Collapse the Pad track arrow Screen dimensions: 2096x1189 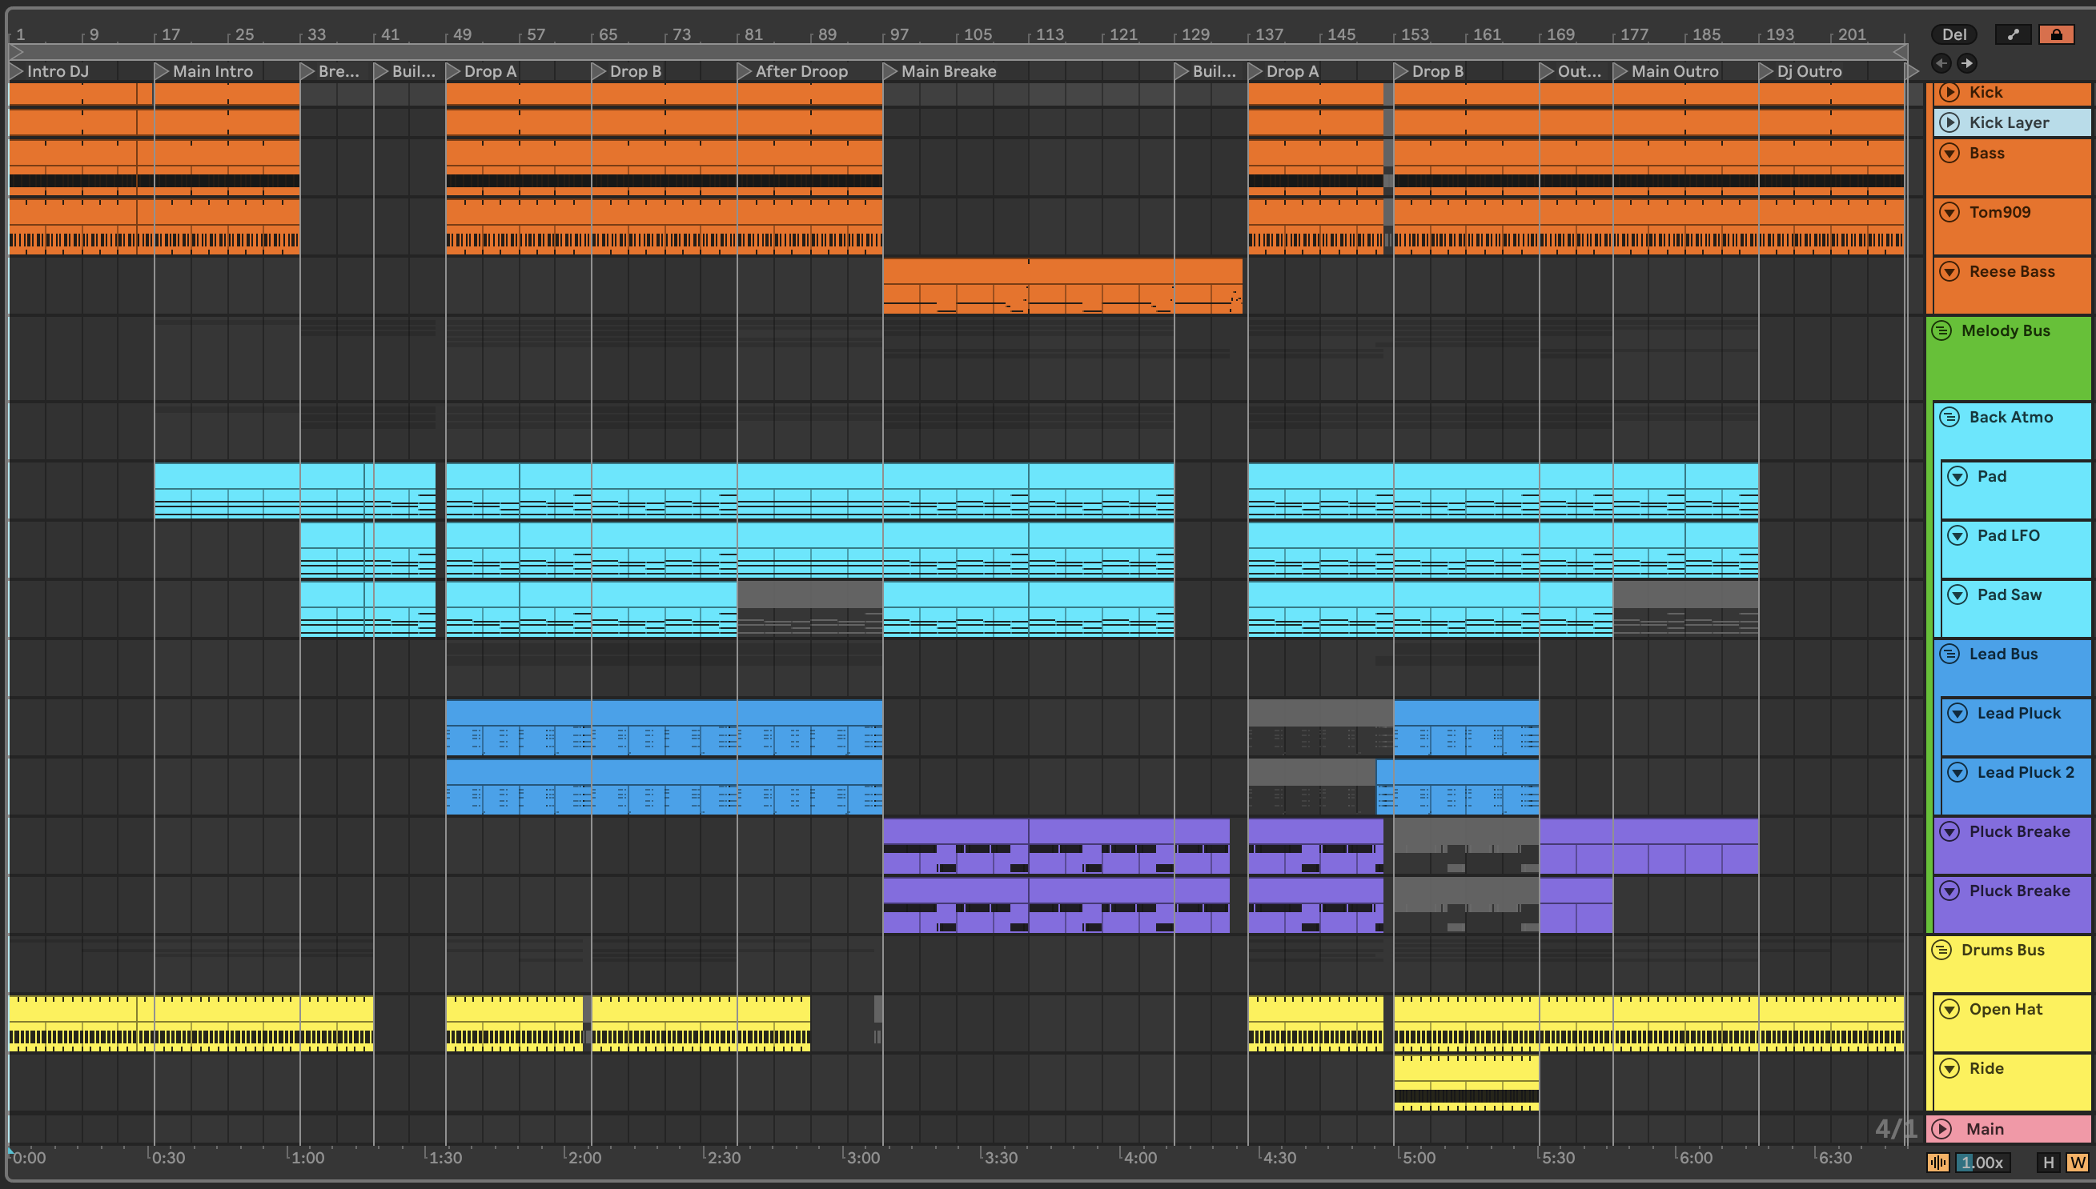1958,476
